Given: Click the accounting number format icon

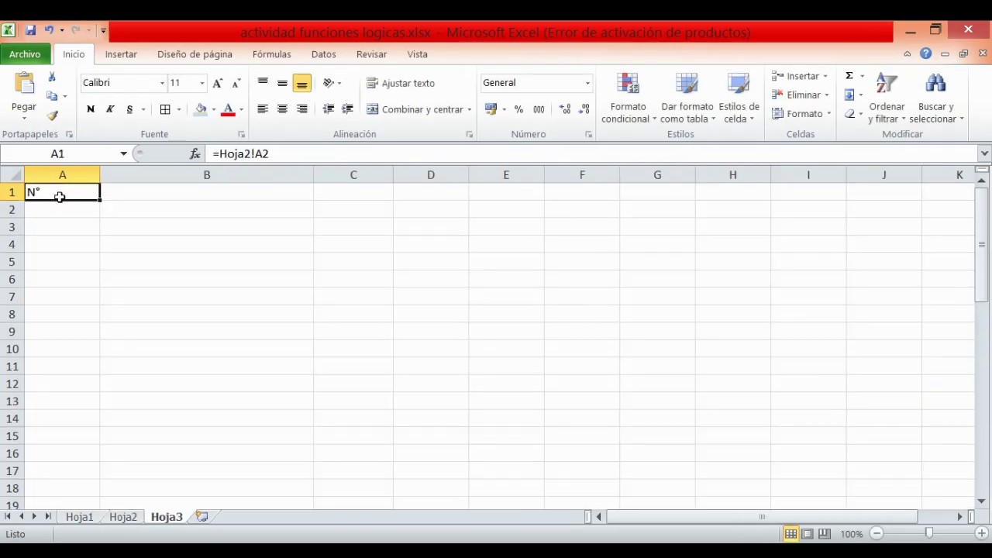Looking at the screenshot, I should tap(491, 109).
